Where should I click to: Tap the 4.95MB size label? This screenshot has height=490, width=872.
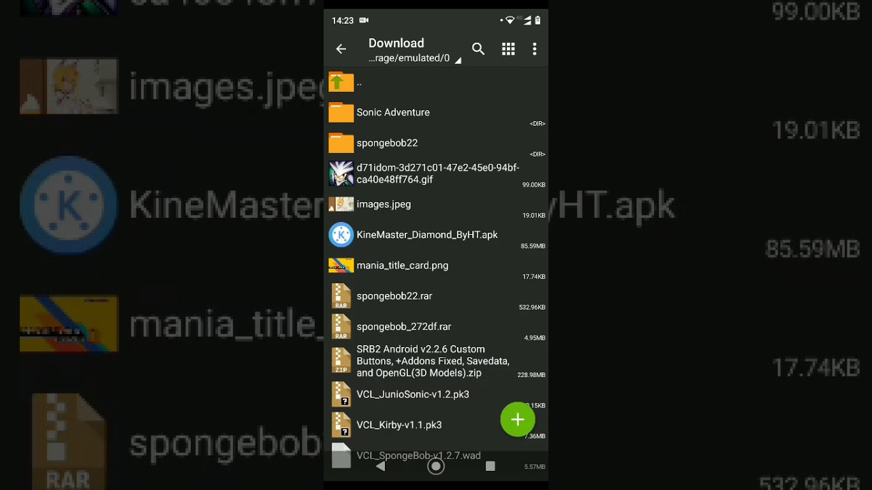535,338
